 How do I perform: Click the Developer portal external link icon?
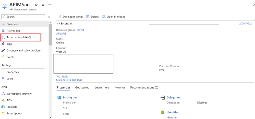point(59,17)
